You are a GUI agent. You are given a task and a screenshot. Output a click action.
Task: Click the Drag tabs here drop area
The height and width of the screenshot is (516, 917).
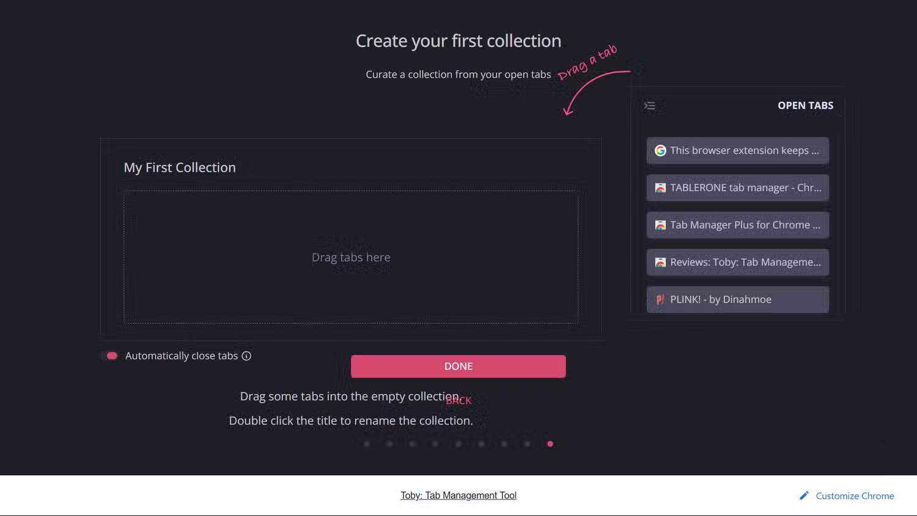point(351,257)
